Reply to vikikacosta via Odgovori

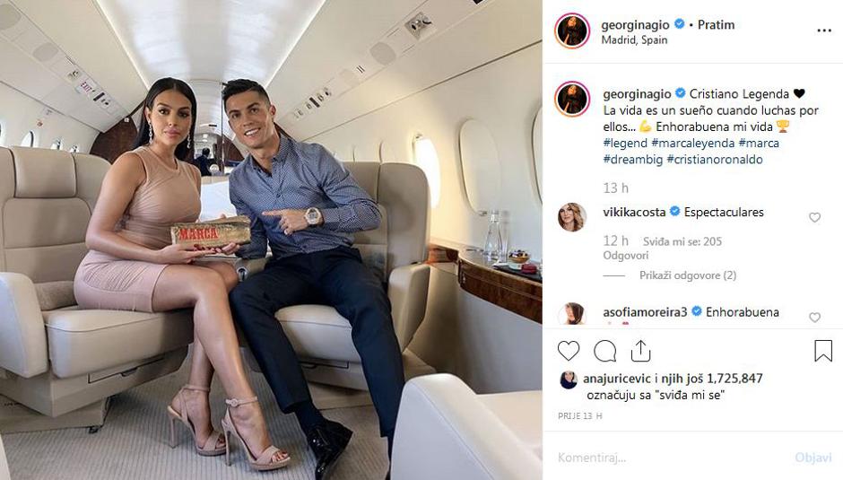coord(625,256)
